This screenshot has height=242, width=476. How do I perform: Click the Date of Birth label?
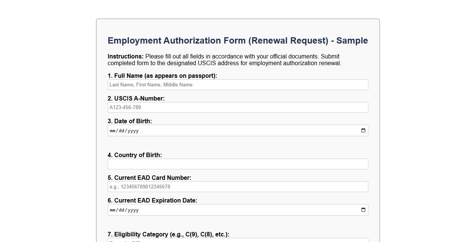coord(130,121)
